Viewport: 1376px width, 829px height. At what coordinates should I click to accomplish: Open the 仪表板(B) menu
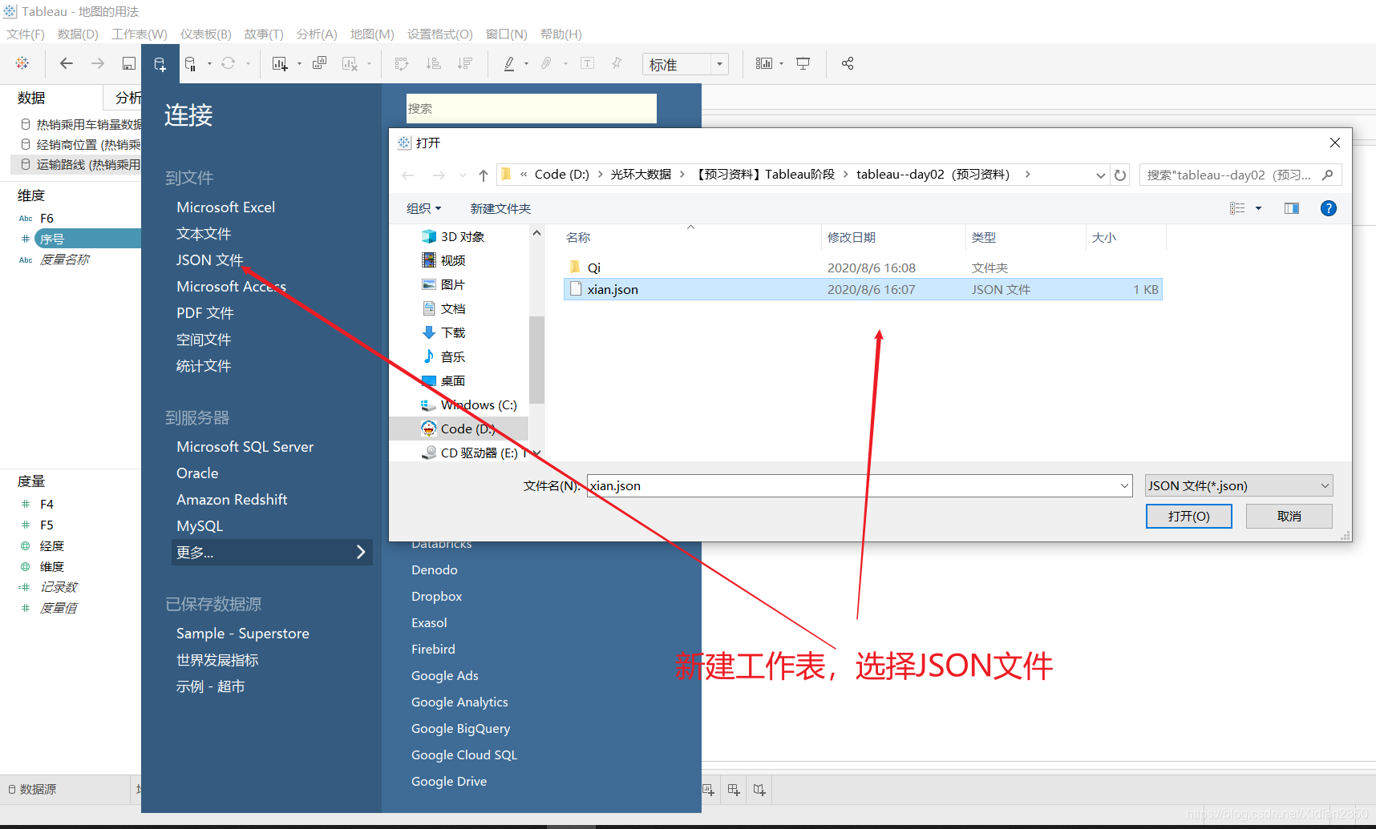point(206,34)
